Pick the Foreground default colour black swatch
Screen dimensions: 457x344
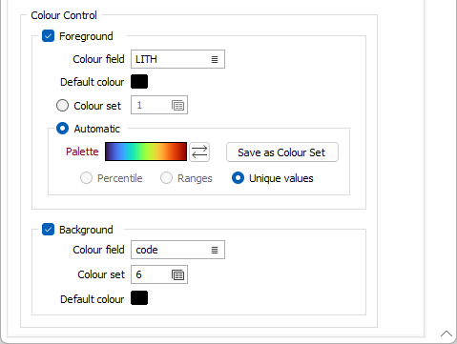point(139,82)
